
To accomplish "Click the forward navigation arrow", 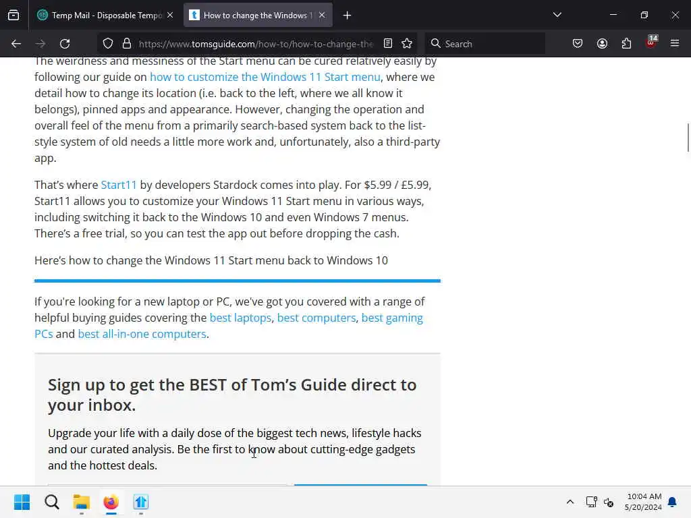I will coord(40,44).
